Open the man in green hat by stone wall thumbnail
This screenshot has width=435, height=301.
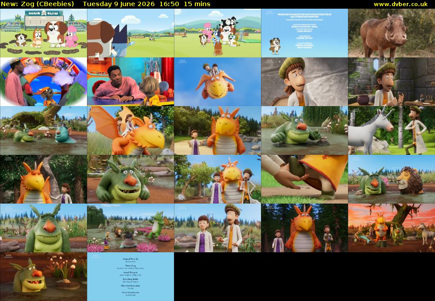point(391,82)
